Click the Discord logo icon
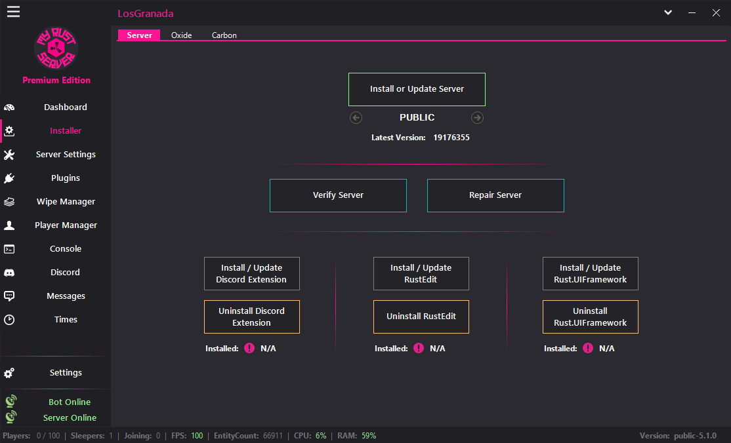 coord(9,273)
